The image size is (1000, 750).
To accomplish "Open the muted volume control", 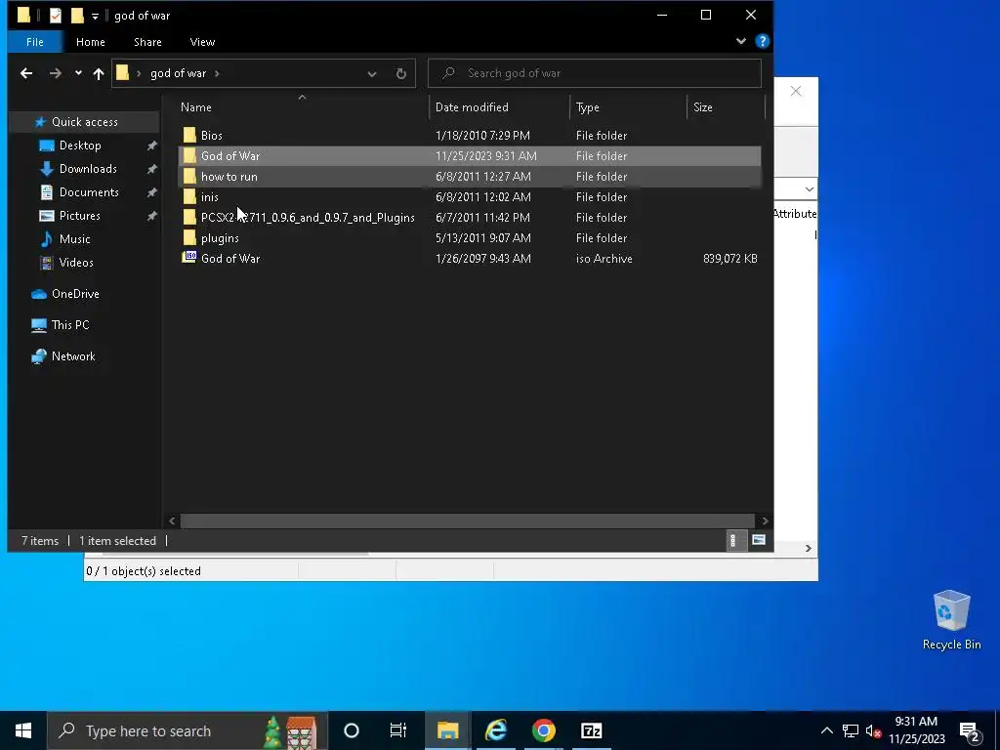I will (873, 730).
